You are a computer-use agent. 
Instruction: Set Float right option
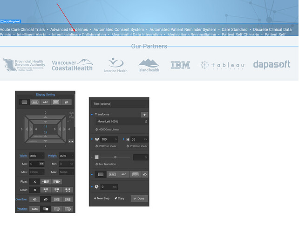point(57,182)
